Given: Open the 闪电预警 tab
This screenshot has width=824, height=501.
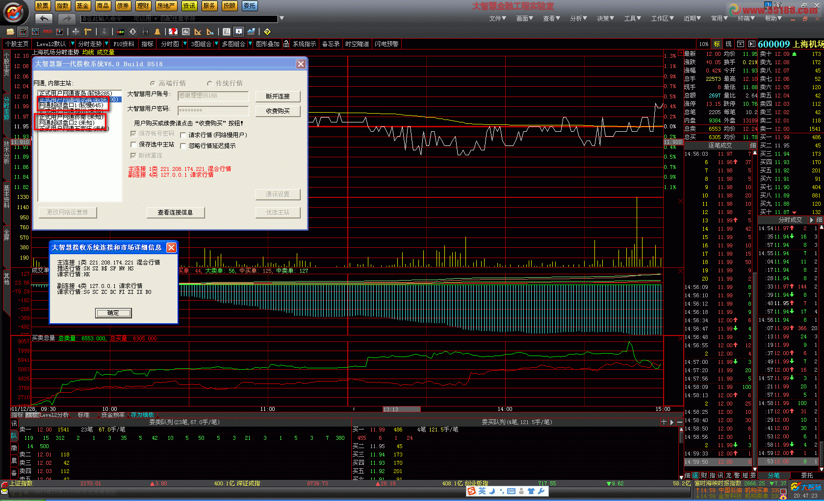Looking at the screenshot, I should point(386,44).
